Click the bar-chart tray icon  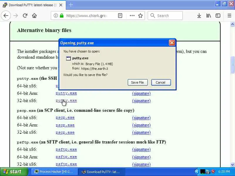click(x=208, y=172)
